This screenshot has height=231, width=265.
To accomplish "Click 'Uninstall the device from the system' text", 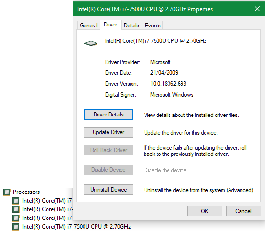I will (199, 190).
